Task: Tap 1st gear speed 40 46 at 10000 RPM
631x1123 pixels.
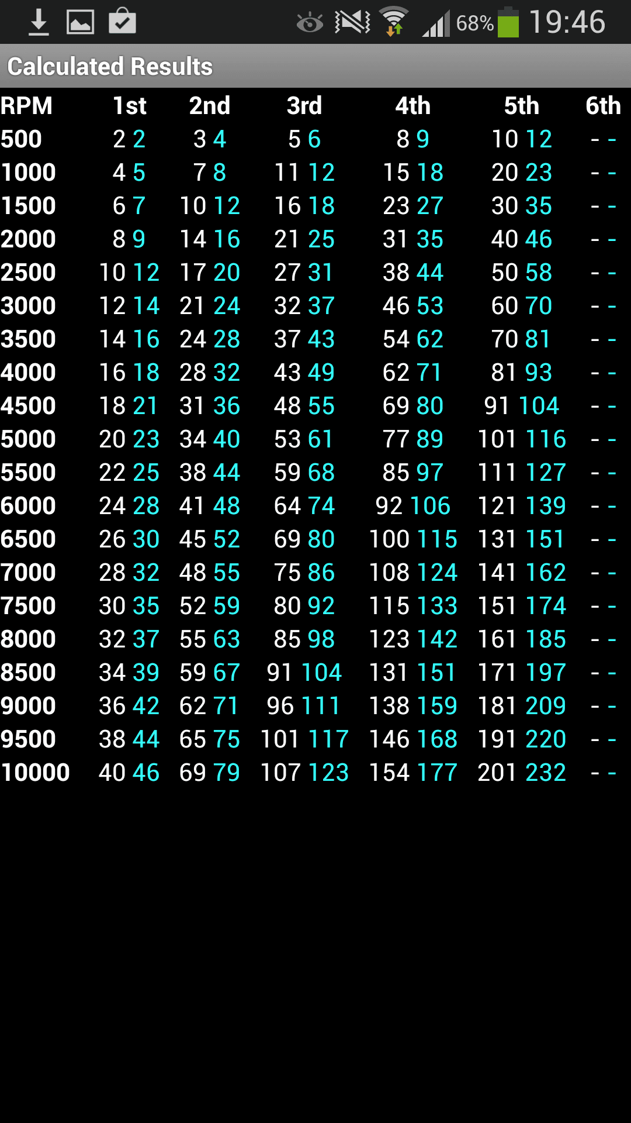Action: pyautogui.click(x=129, y=773)
